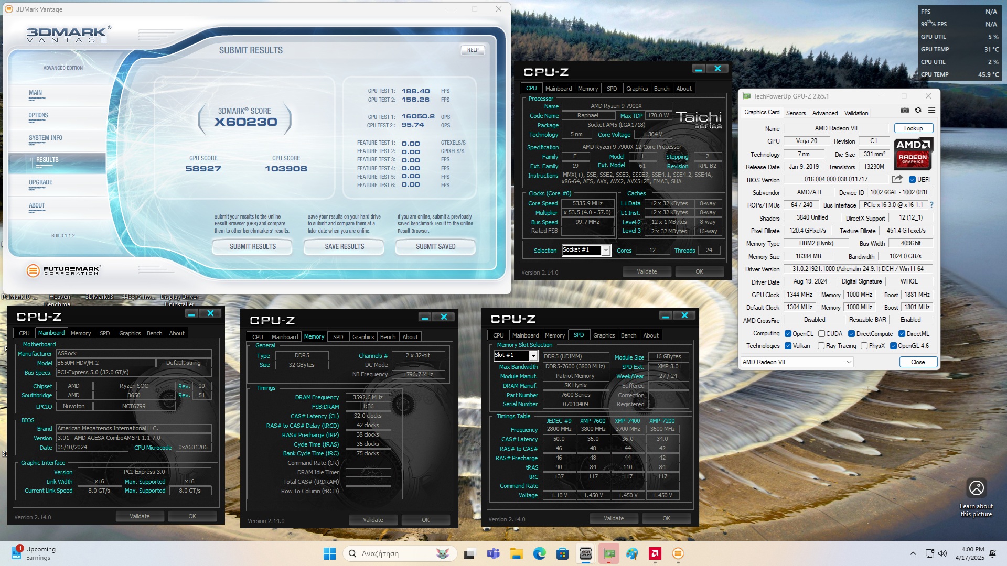Click the GPU-Z screenshot camera icon

tap(905, 110)
